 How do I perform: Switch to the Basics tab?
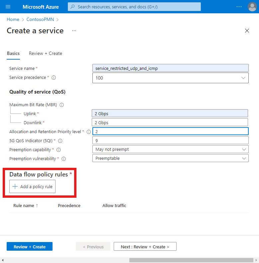coord(13,53)
